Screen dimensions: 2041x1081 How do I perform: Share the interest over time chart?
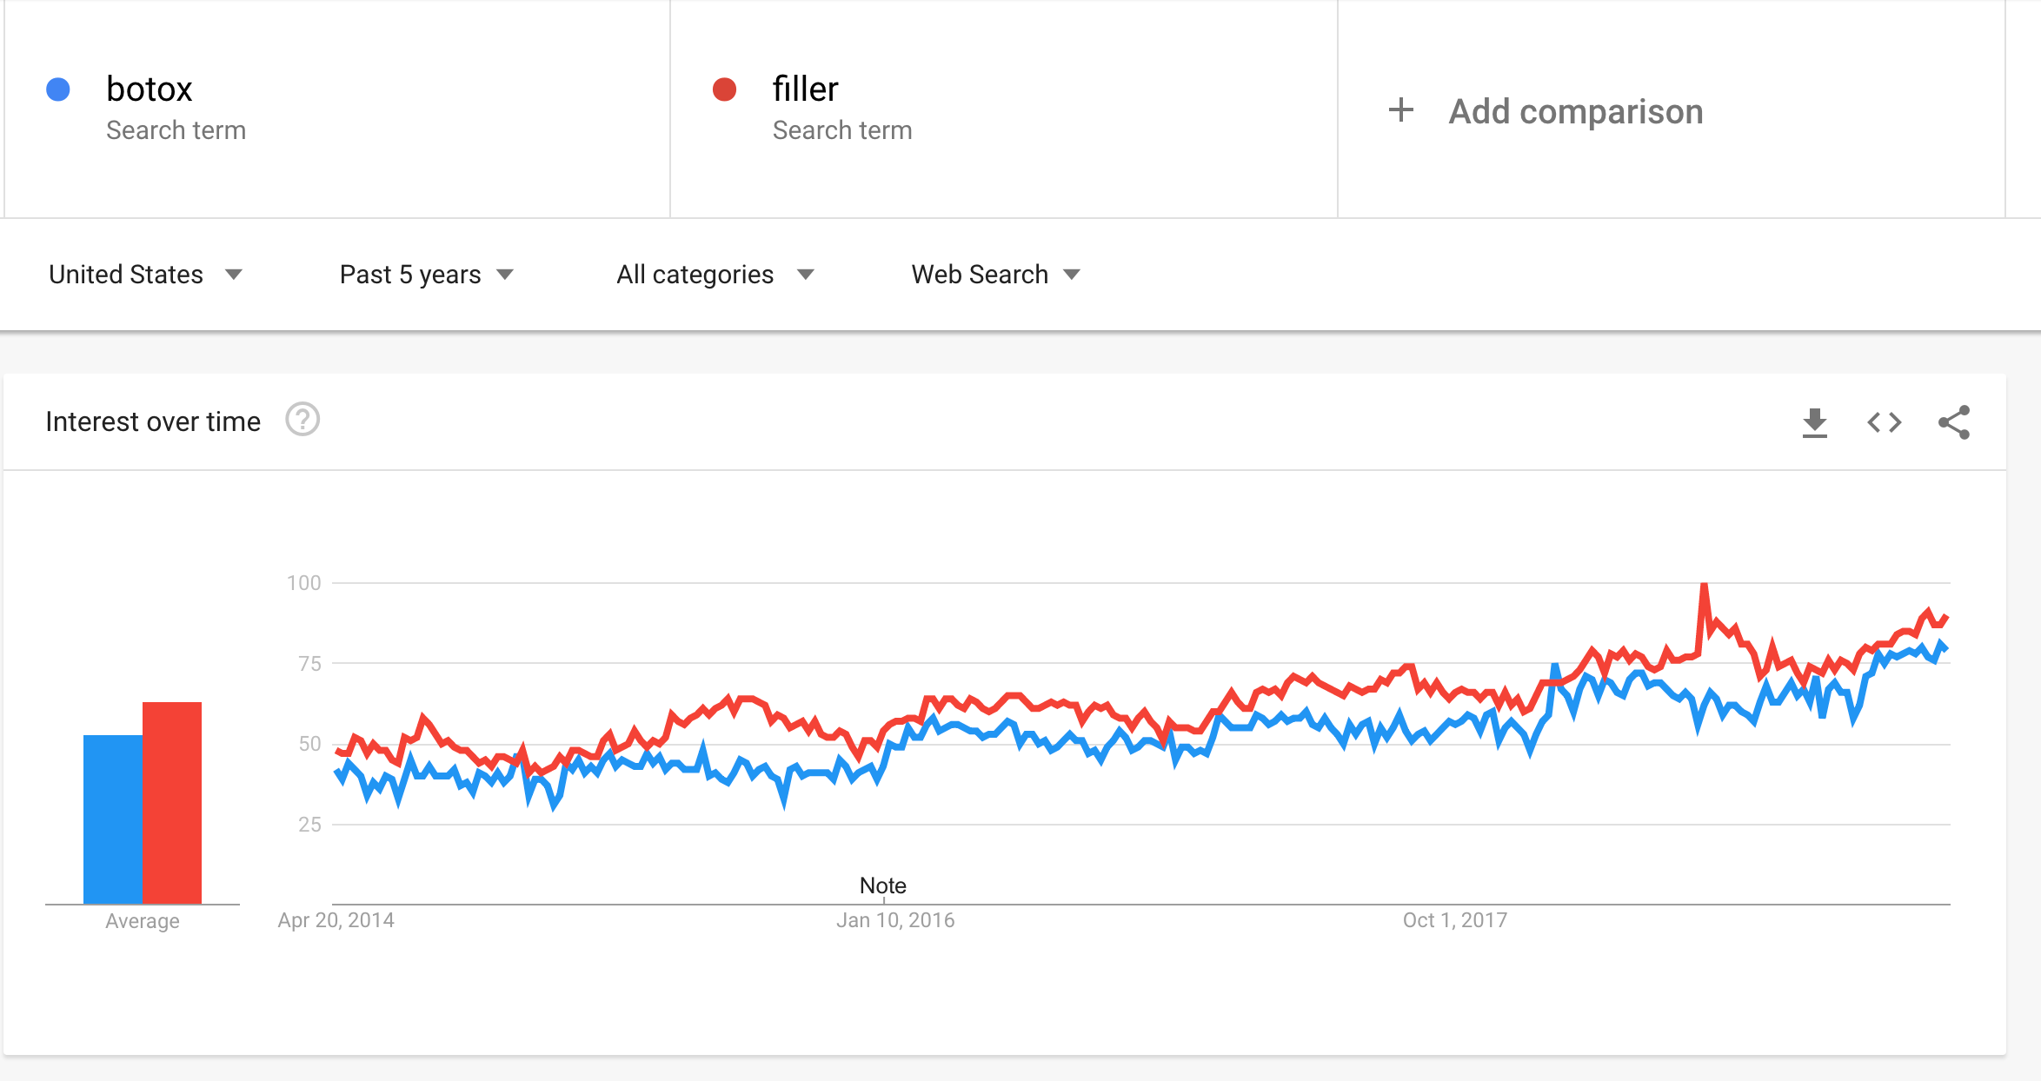click(1954, 422)
